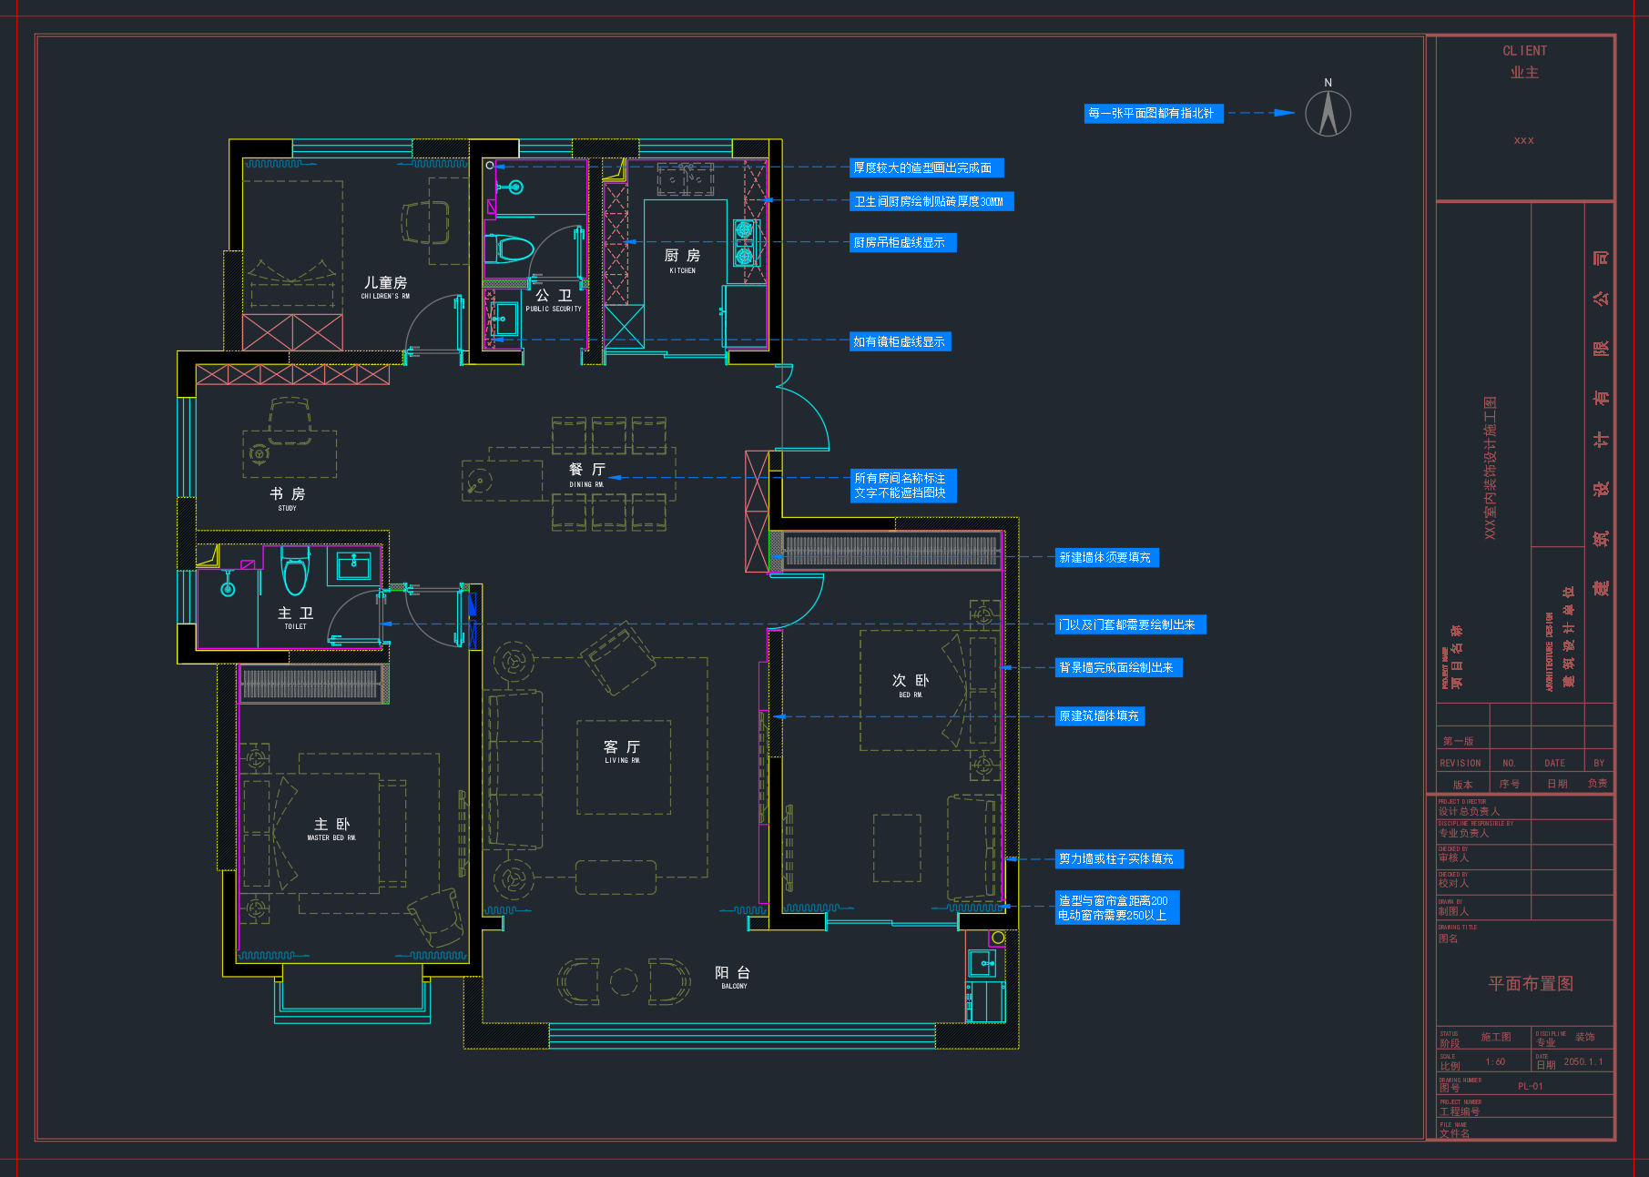
Task: Click the 设计总负责人 field label
Action: pyautogui.click(x=1469, y=811)
